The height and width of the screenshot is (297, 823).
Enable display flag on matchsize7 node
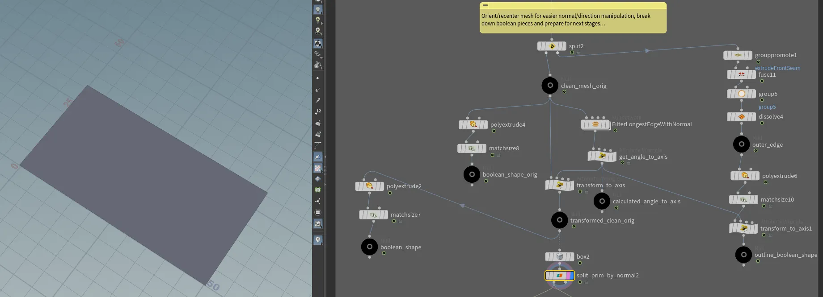click(x=386, y=215)
